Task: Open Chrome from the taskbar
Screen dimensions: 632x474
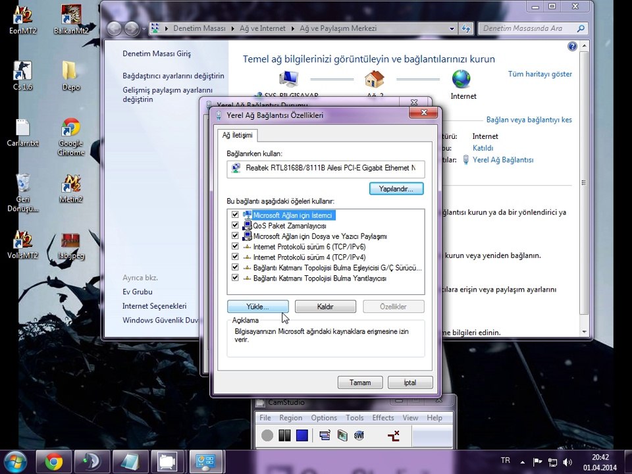Action: click(x=53, y=462)
